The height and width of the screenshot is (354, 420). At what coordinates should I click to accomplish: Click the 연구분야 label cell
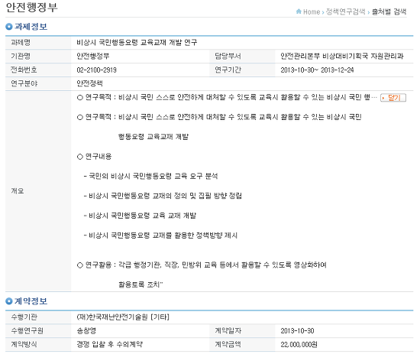pos(38,83)
